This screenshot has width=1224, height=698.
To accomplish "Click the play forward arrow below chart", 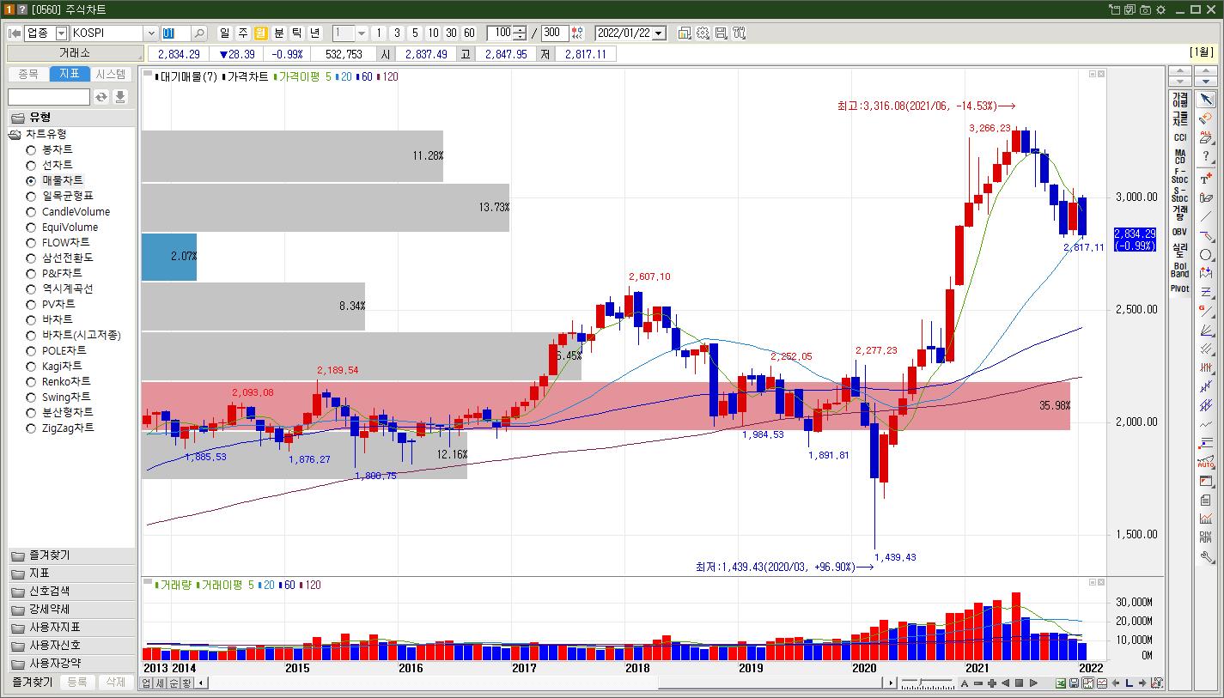I will tap(1033, 683).
